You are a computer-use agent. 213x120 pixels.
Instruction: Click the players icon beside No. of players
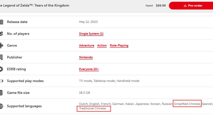[1, 34]
